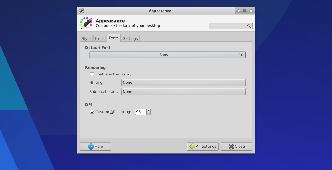Screen dimensions: 332x170
Task: Uncheck Custom DPI setting
Action: pos(92,112)
